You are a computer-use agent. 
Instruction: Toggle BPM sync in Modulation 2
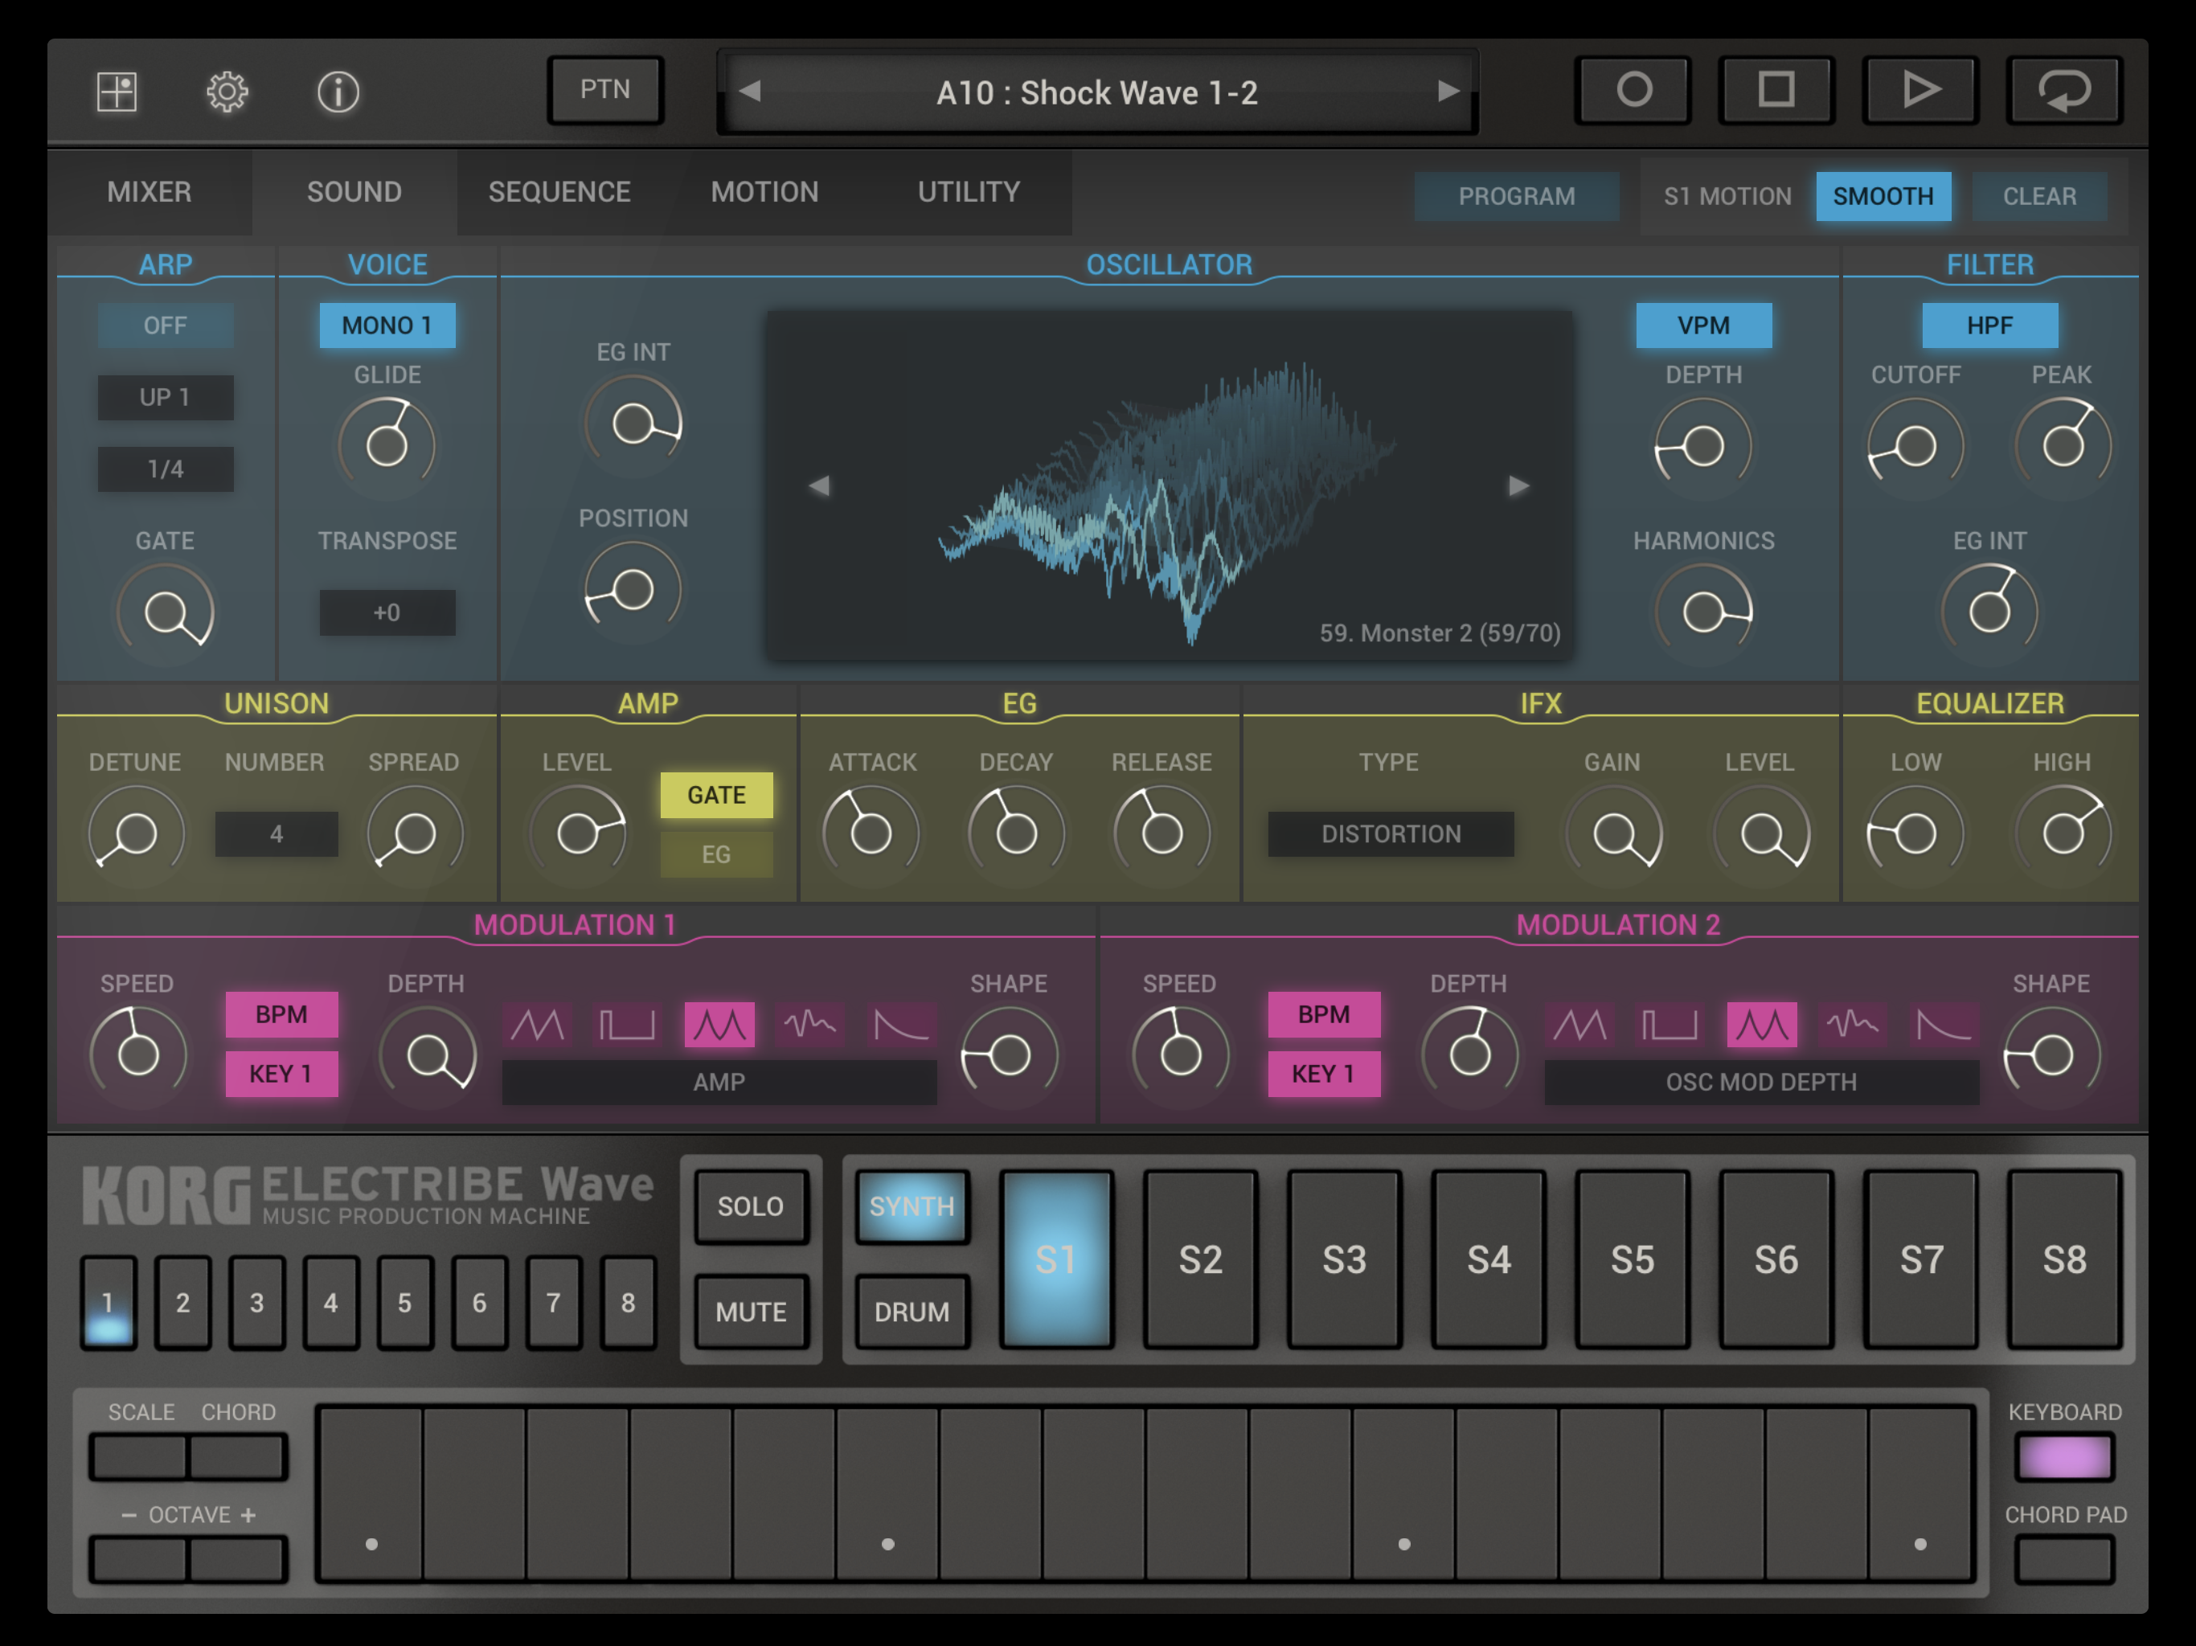click(x=1323, y=1014)
